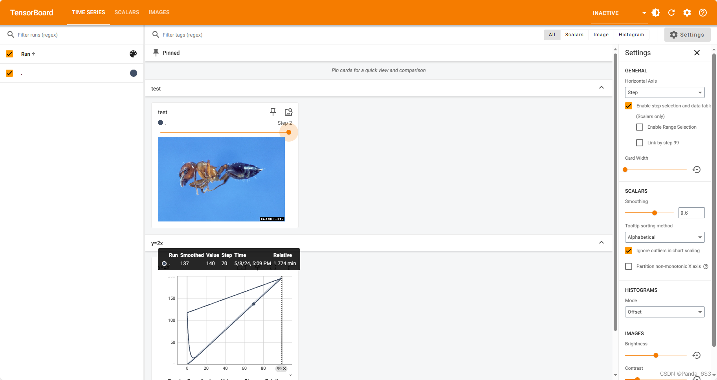Focus the Filter runs input
Image resolution: width=717 pixels, height=380 pixels.
(x=78, y=35)
